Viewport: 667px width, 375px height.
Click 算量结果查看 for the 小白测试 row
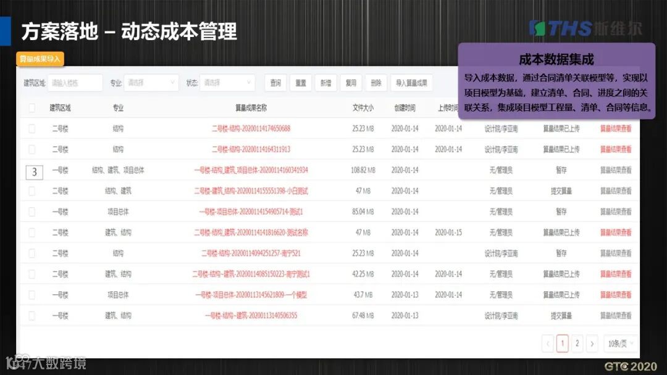click(x=616, y=191)
